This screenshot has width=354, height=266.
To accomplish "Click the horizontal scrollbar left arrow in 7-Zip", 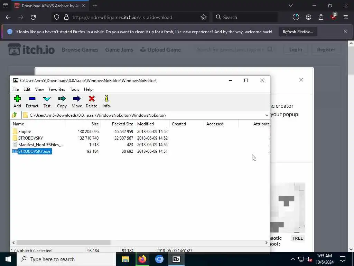I will click(x=13, y=243).
